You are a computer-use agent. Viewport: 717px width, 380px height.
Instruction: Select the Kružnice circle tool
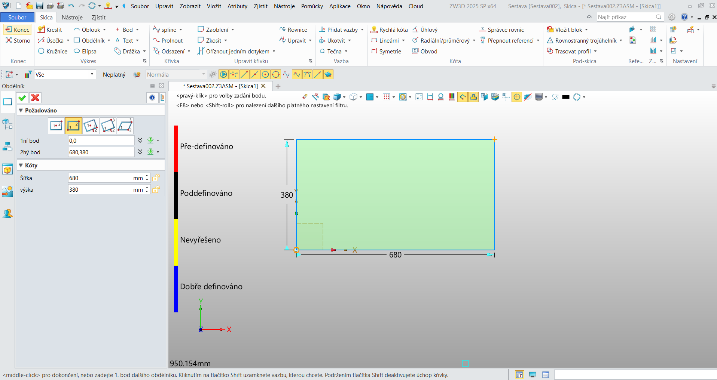(53, 51)
